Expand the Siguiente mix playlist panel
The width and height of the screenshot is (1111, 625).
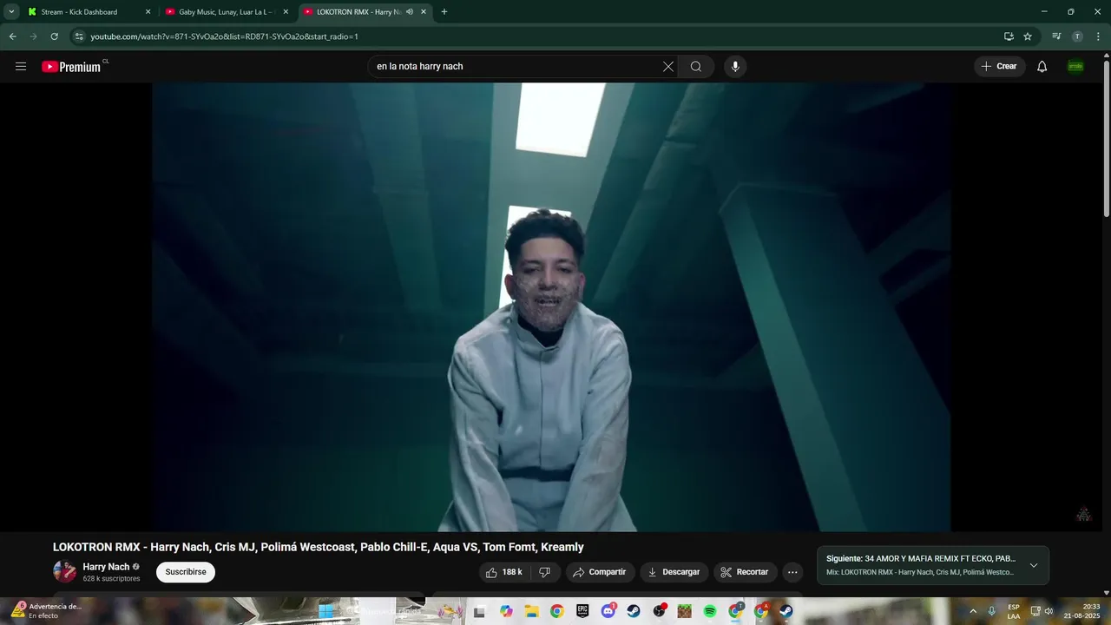(1034, 565)
